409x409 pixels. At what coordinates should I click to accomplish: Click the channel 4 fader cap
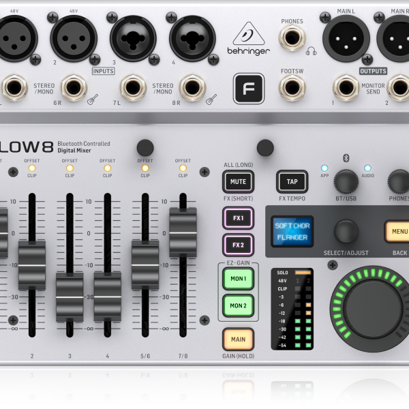tap(108, 297)
